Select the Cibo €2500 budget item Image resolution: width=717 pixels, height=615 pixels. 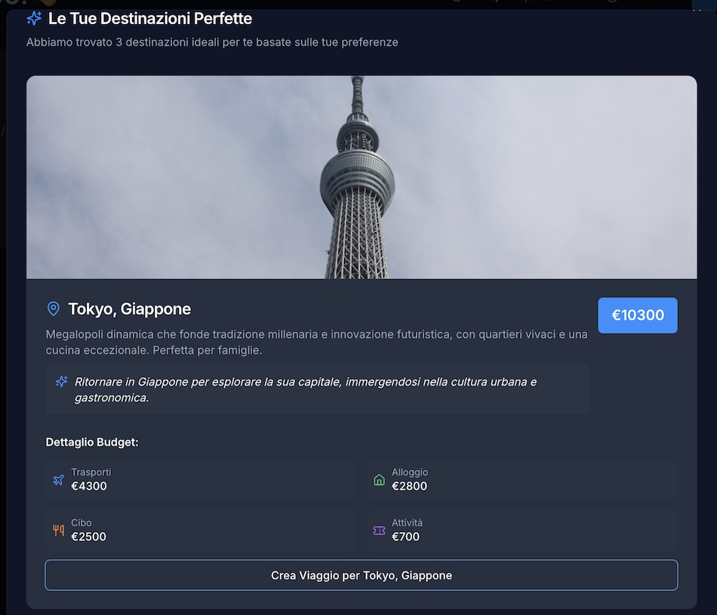pyautogui.click(x=201, y=530)
